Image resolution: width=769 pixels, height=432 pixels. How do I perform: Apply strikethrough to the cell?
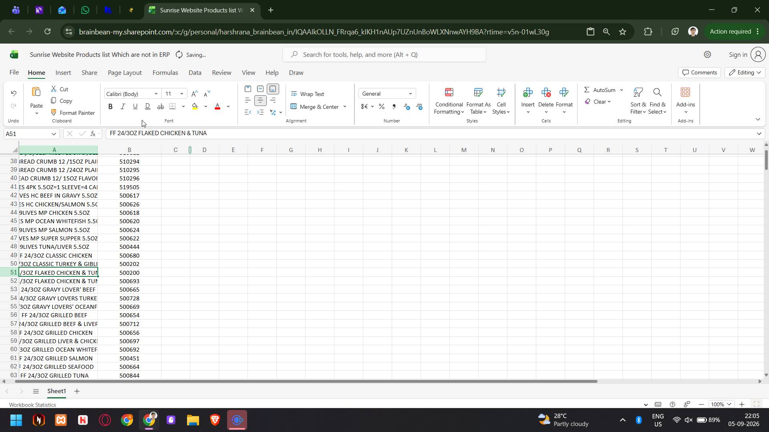pyautogui.click(x=161, y=106)
